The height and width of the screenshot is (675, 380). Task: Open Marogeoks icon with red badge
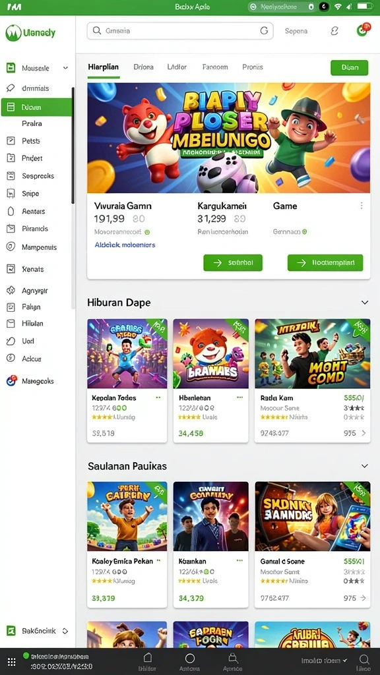pyautogui.click(x=11, y=380)
